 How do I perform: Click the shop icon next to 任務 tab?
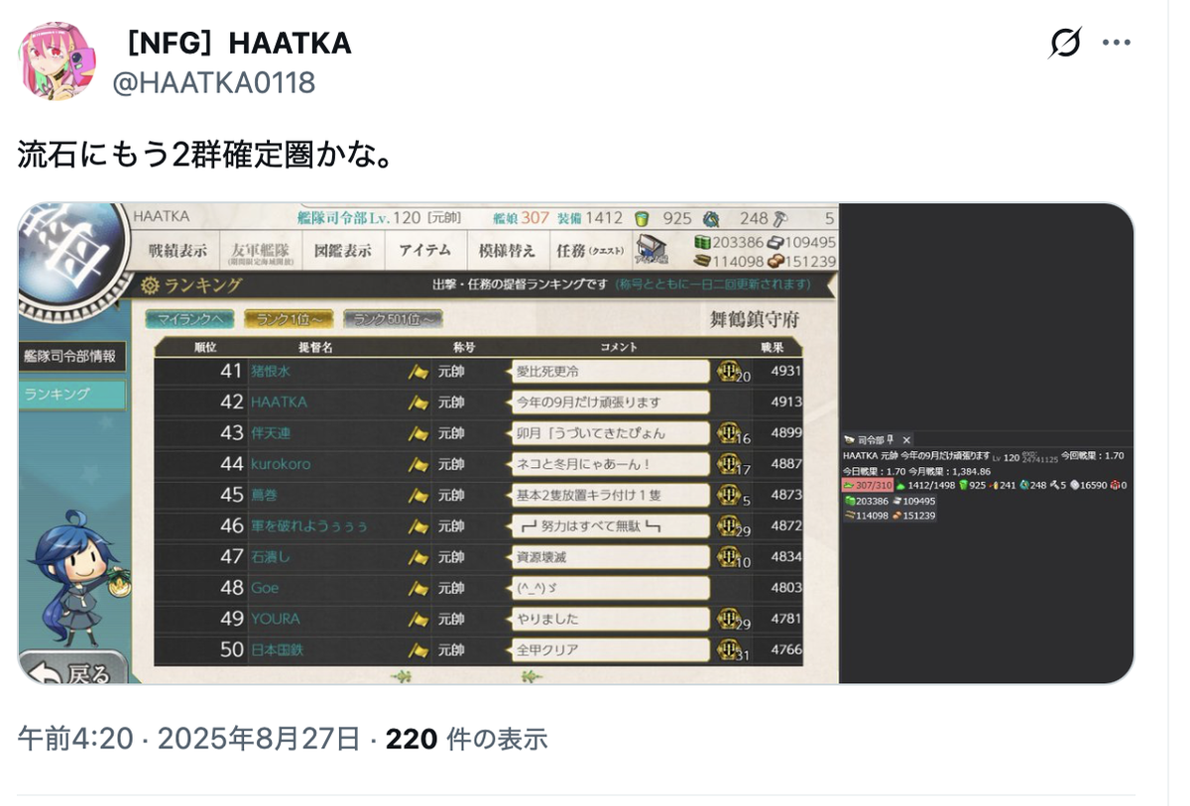[x=652, y=250]
